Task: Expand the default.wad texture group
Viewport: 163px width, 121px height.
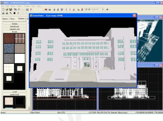Action: 15,26
